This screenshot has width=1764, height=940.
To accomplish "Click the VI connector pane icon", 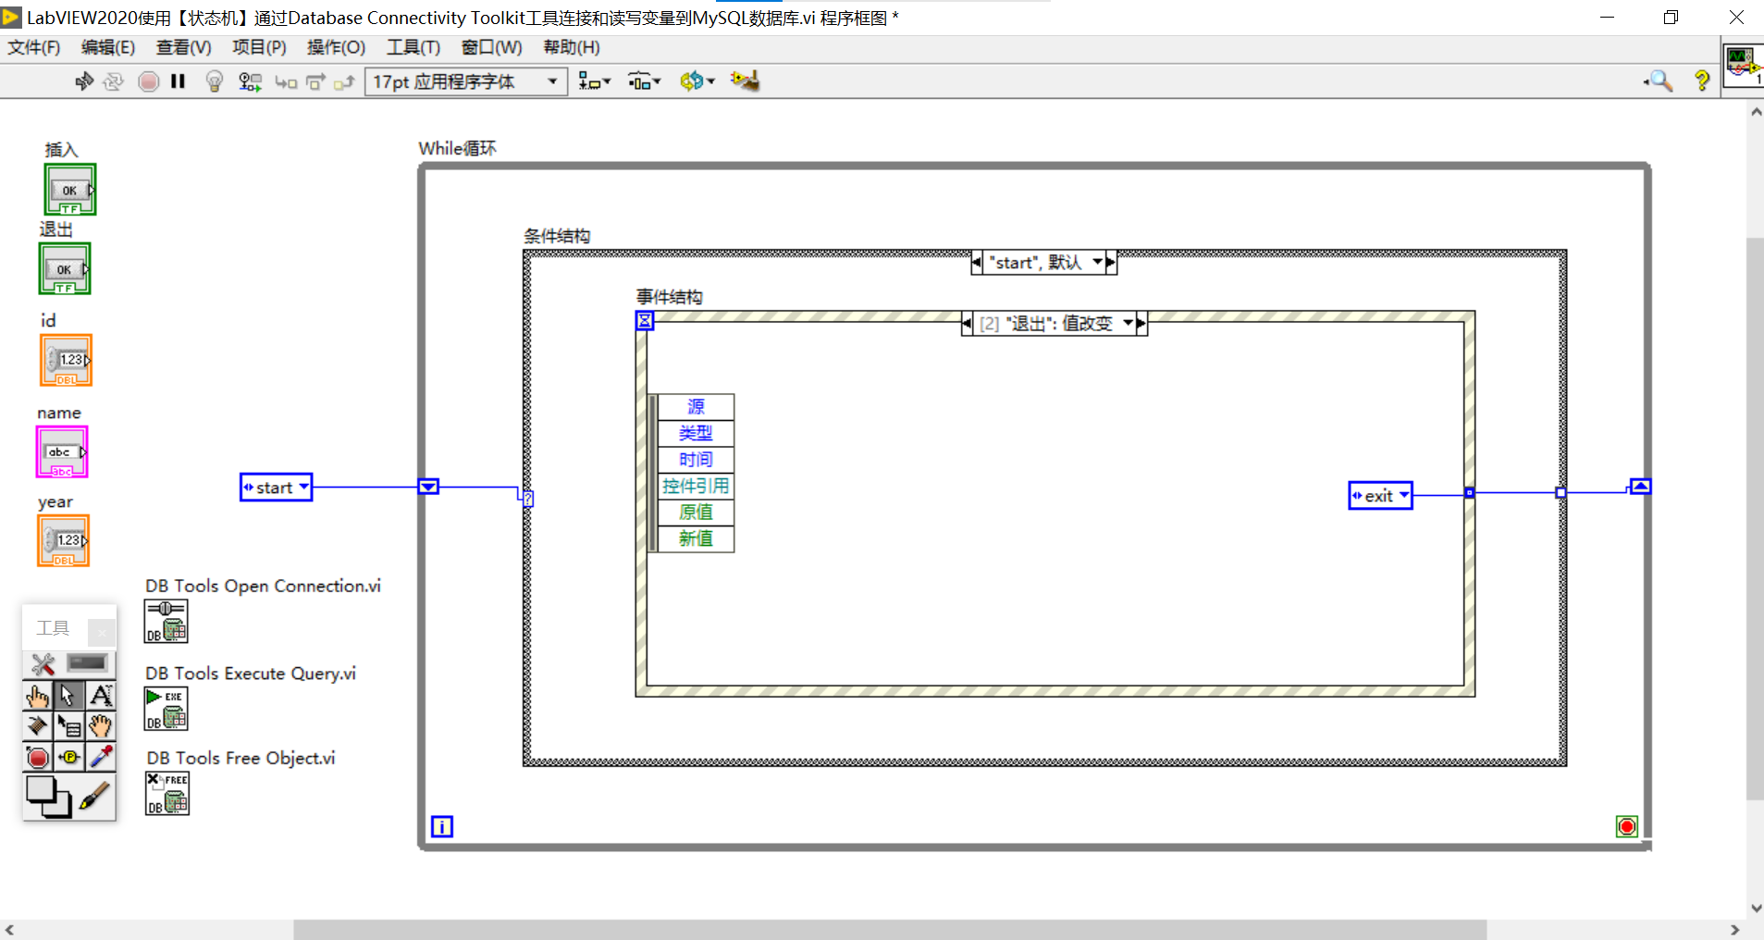I will coord(1743,65).
